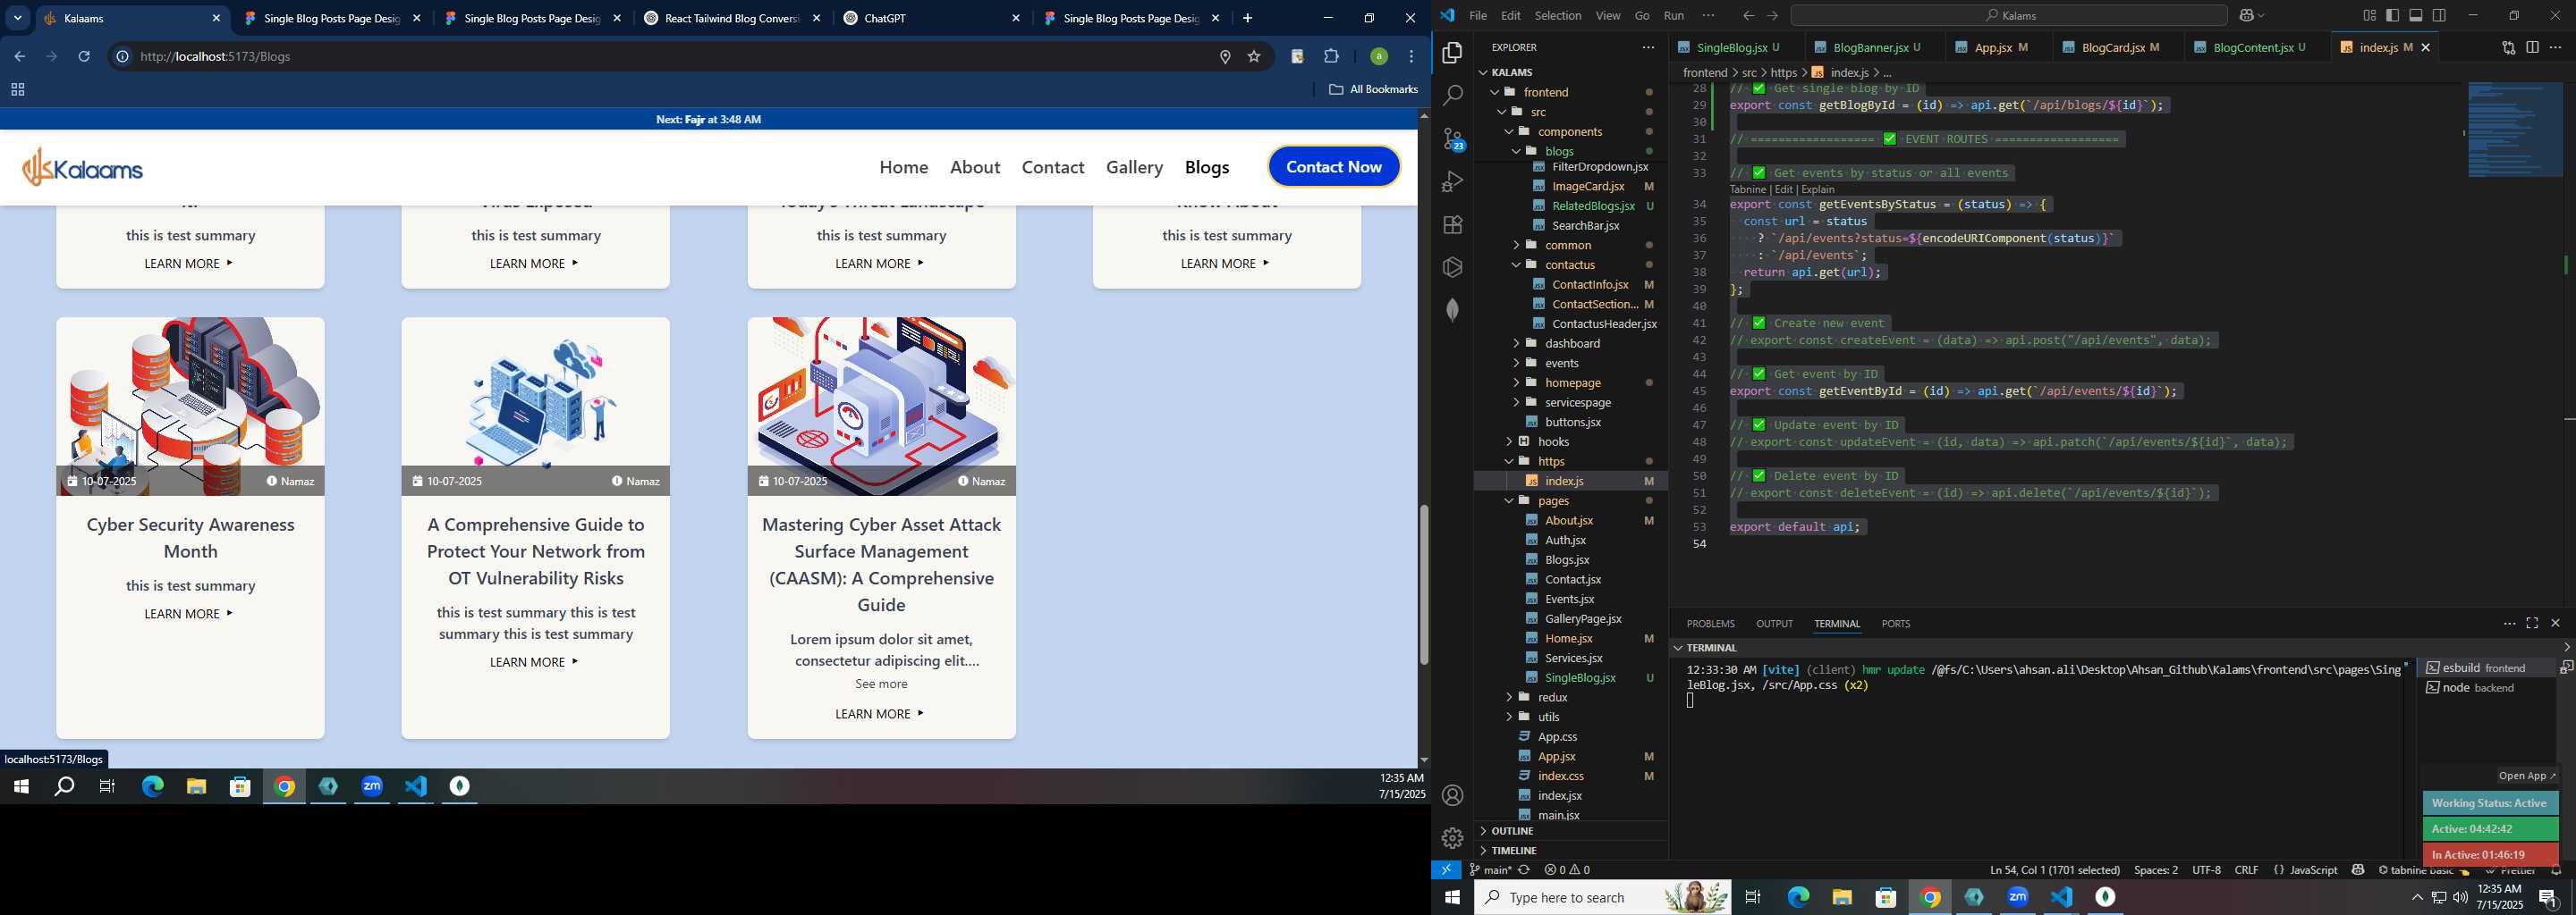
Task: Open the Manage gear in VS Code
Action: [x=1452, y=838]
